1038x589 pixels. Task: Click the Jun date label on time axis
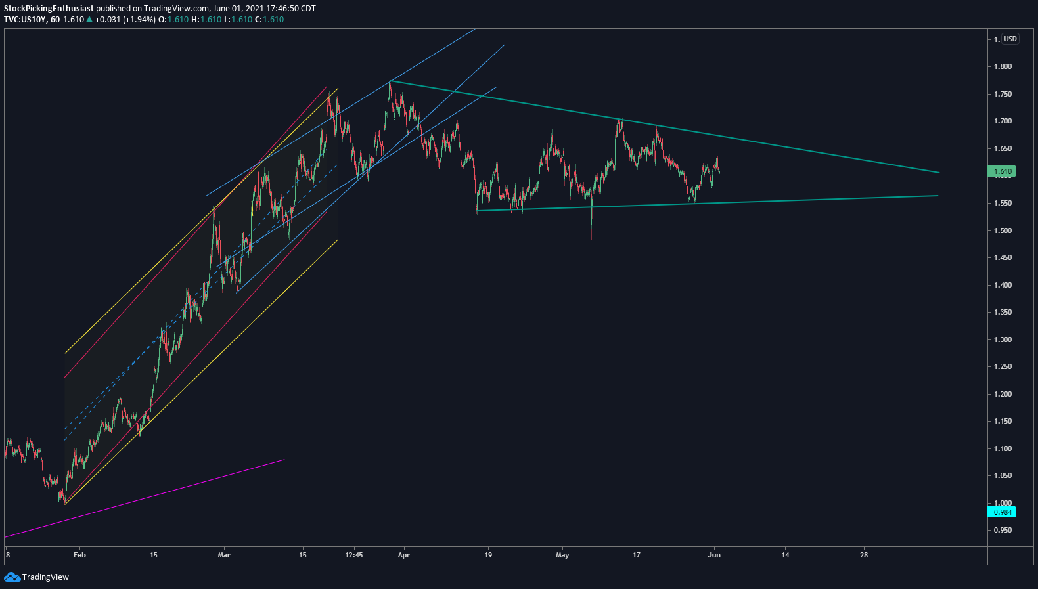click(714, 555)
